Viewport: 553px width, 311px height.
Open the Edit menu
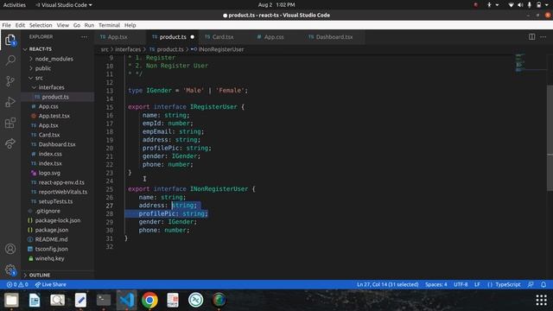click(20, 25)
